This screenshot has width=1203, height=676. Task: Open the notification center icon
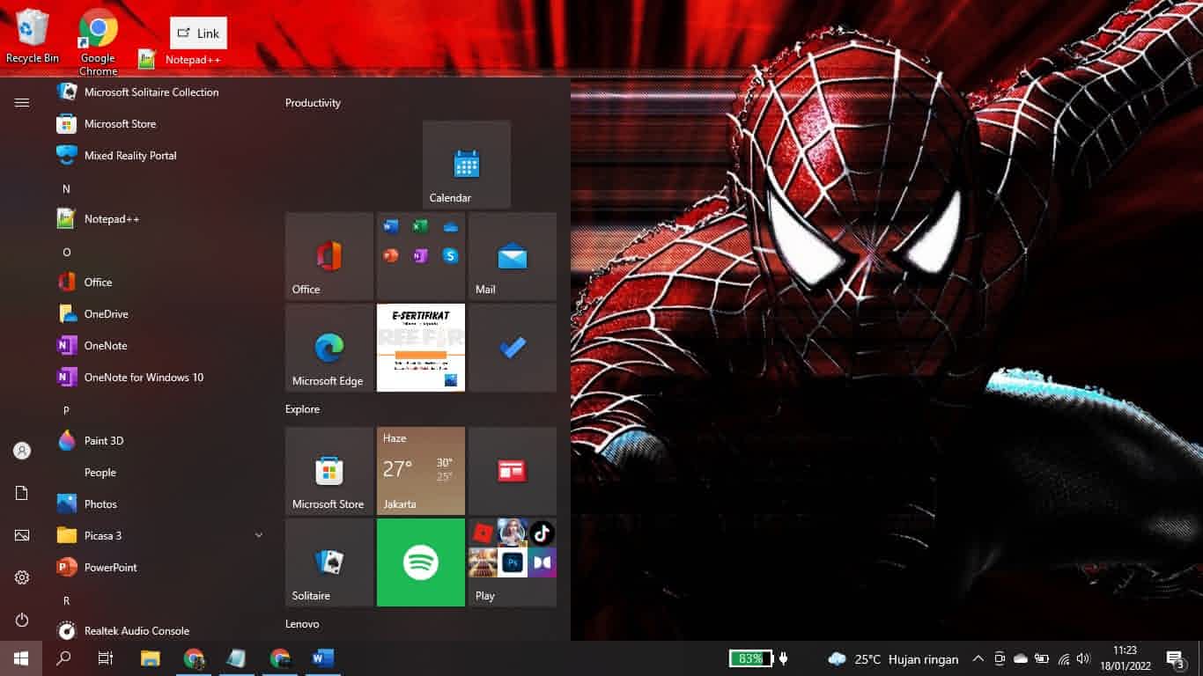[1176, 658]
